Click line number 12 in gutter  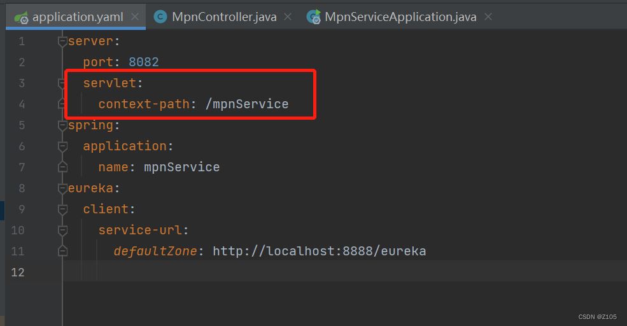coord(18,273)
